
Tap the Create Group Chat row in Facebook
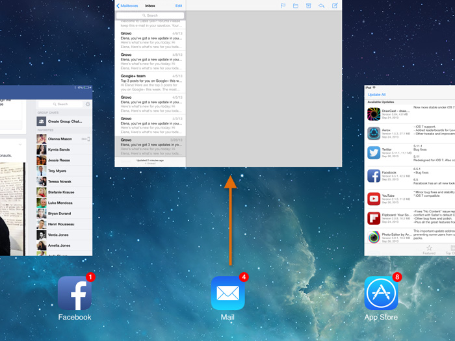point(64,121)
